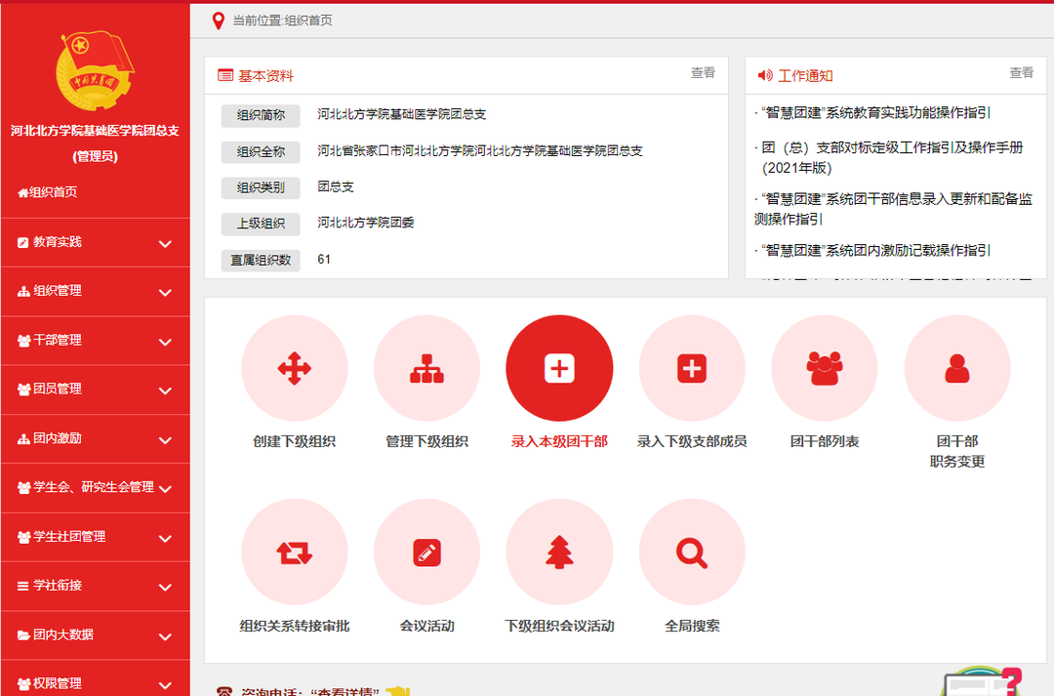The width and height of the screenshot is (1054, 696).
Task: Expand 学社衔接 chevron arrow
Action: (165, 587)
